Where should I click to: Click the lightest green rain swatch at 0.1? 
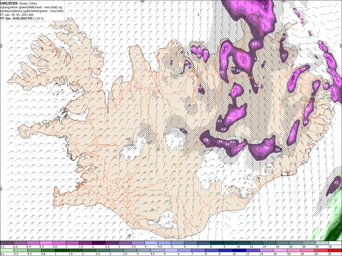(7, 250)
